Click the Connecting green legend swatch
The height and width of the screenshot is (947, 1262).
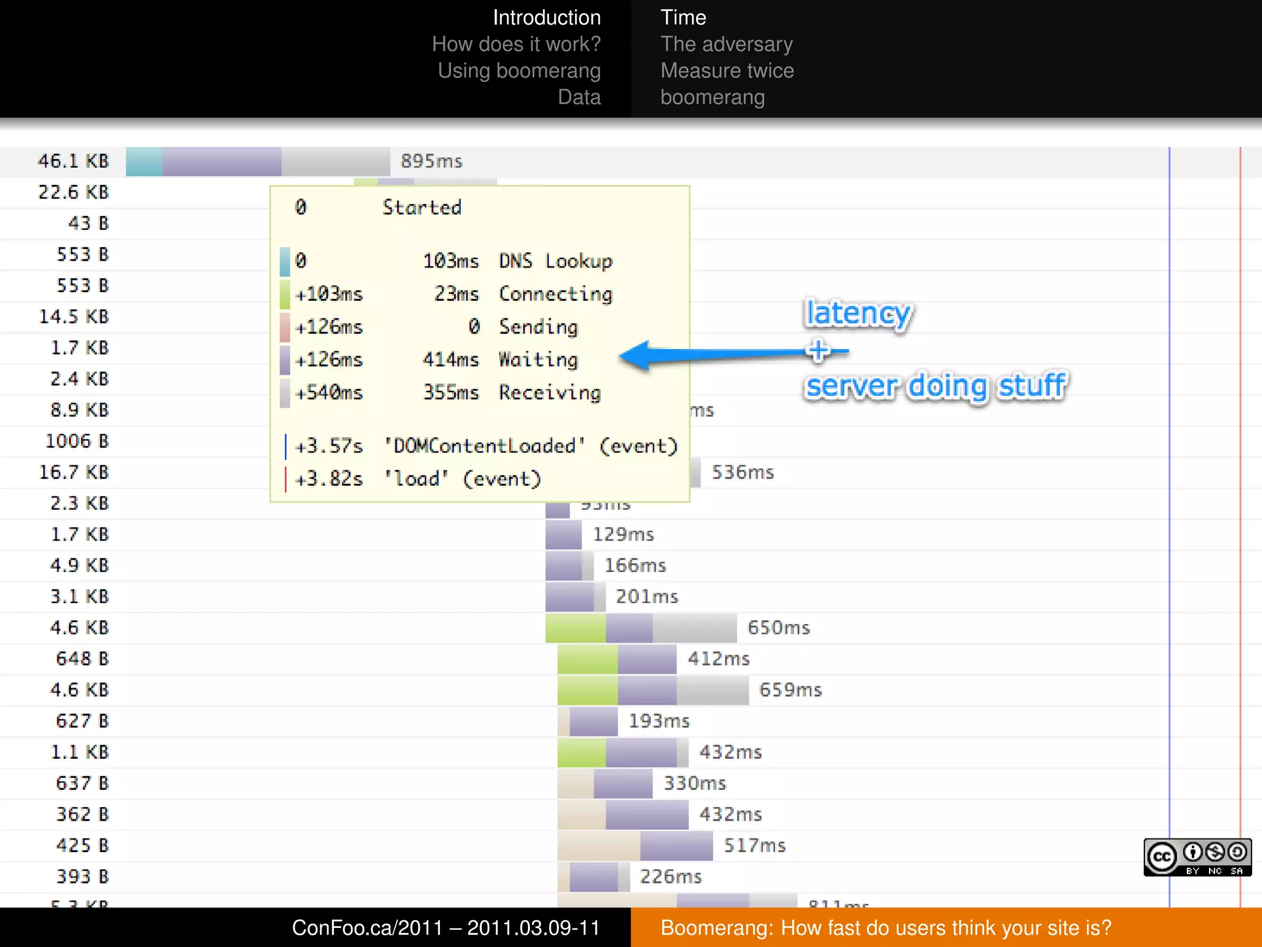pos(285,294)
